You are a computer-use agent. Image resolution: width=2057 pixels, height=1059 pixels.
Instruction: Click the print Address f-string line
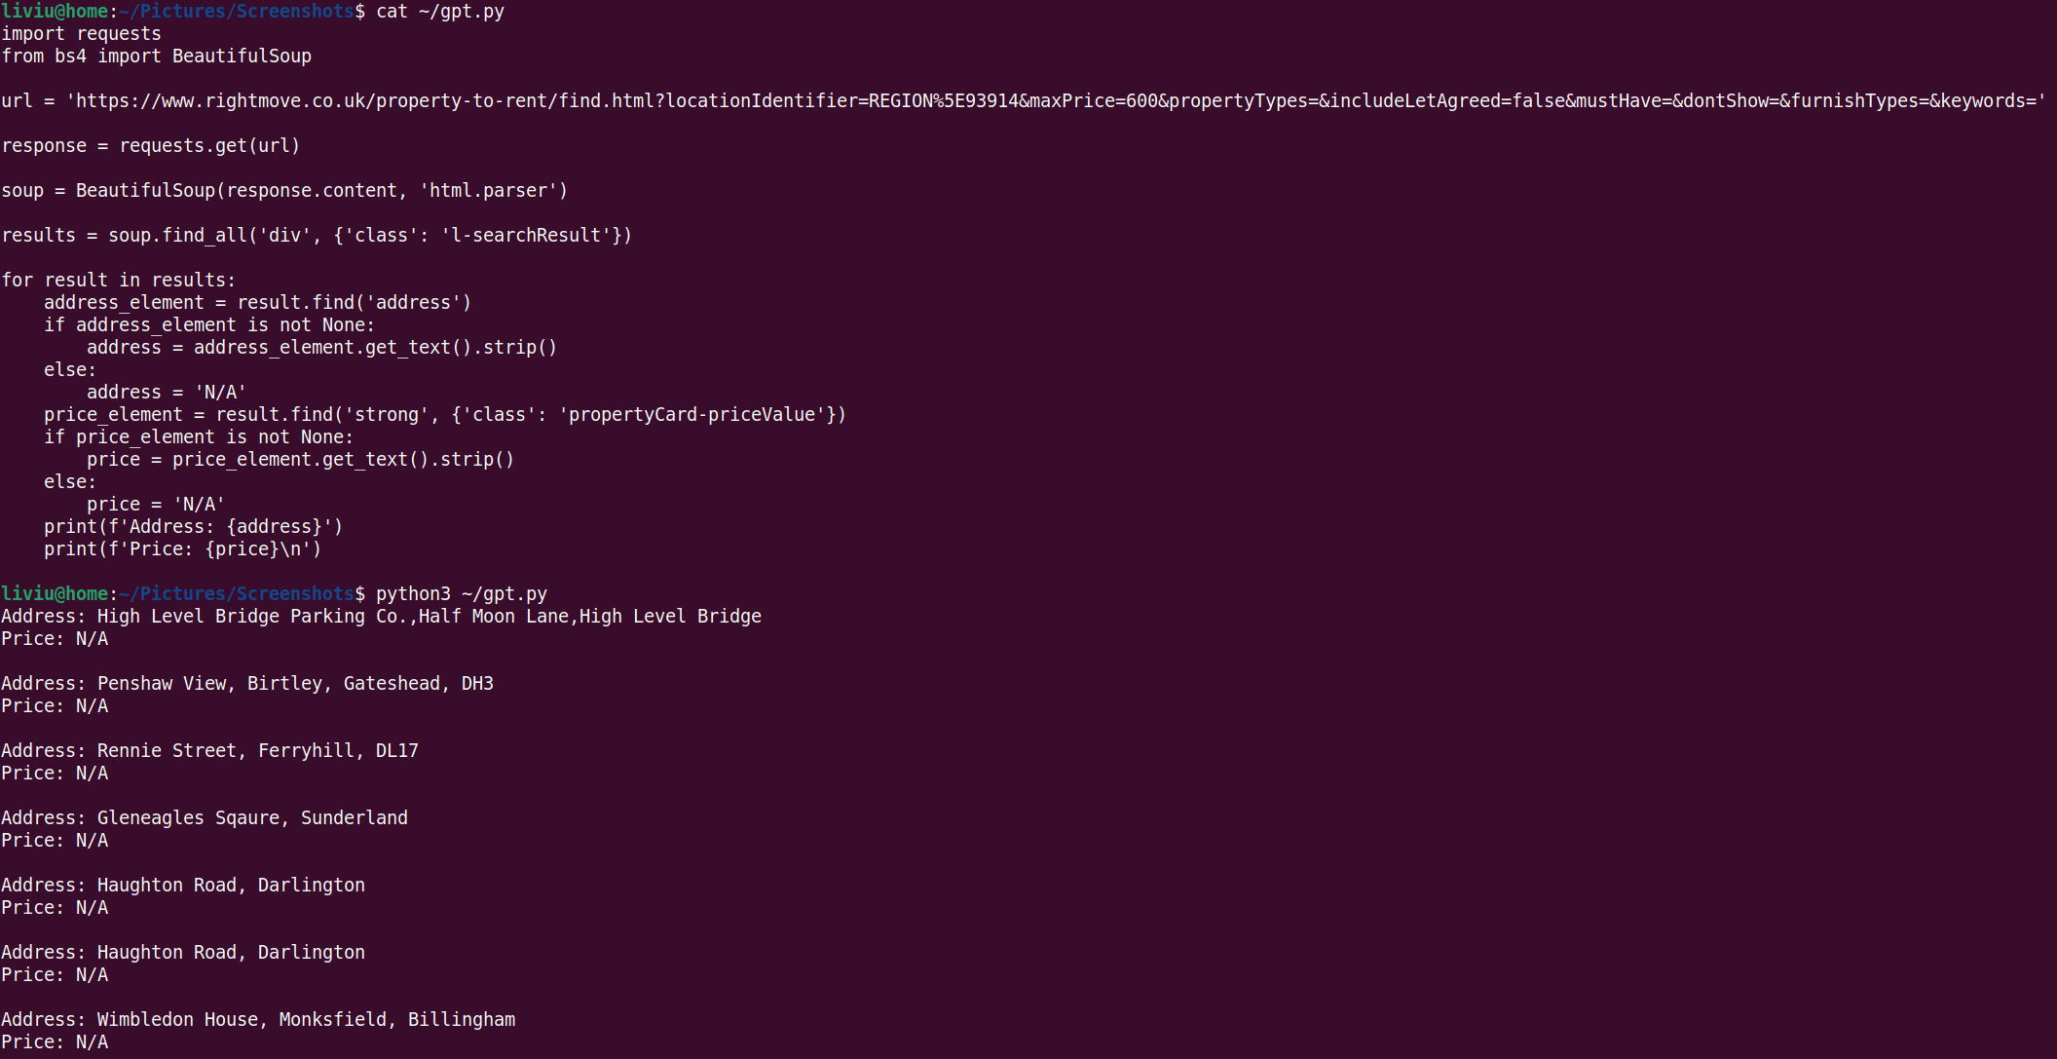(194, 527)
